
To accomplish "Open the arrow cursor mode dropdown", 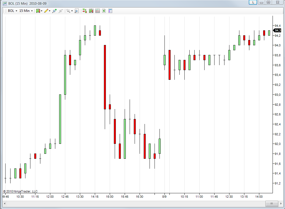I will click(x=69, y=11).
